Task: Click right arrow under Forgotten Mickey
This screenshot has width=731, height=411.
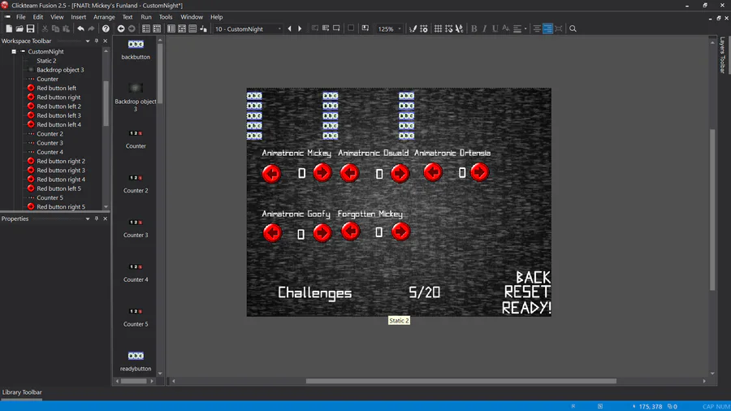Action: 400,231
